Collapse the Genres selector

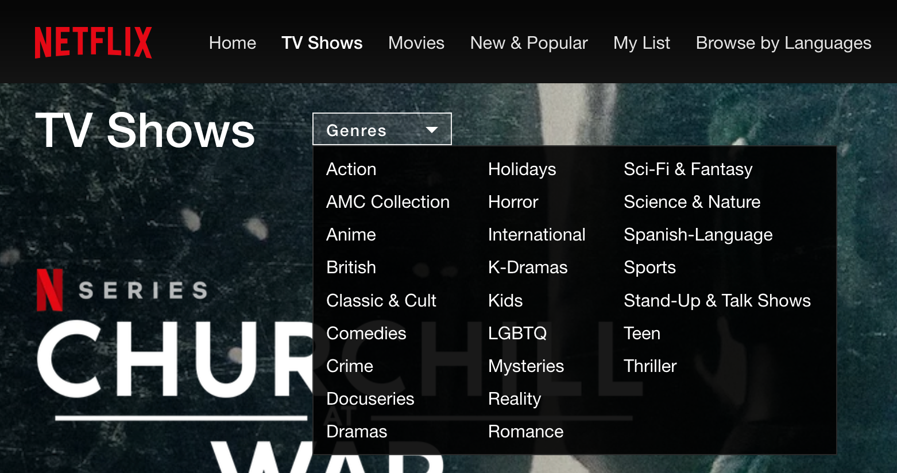click(381, 129)
